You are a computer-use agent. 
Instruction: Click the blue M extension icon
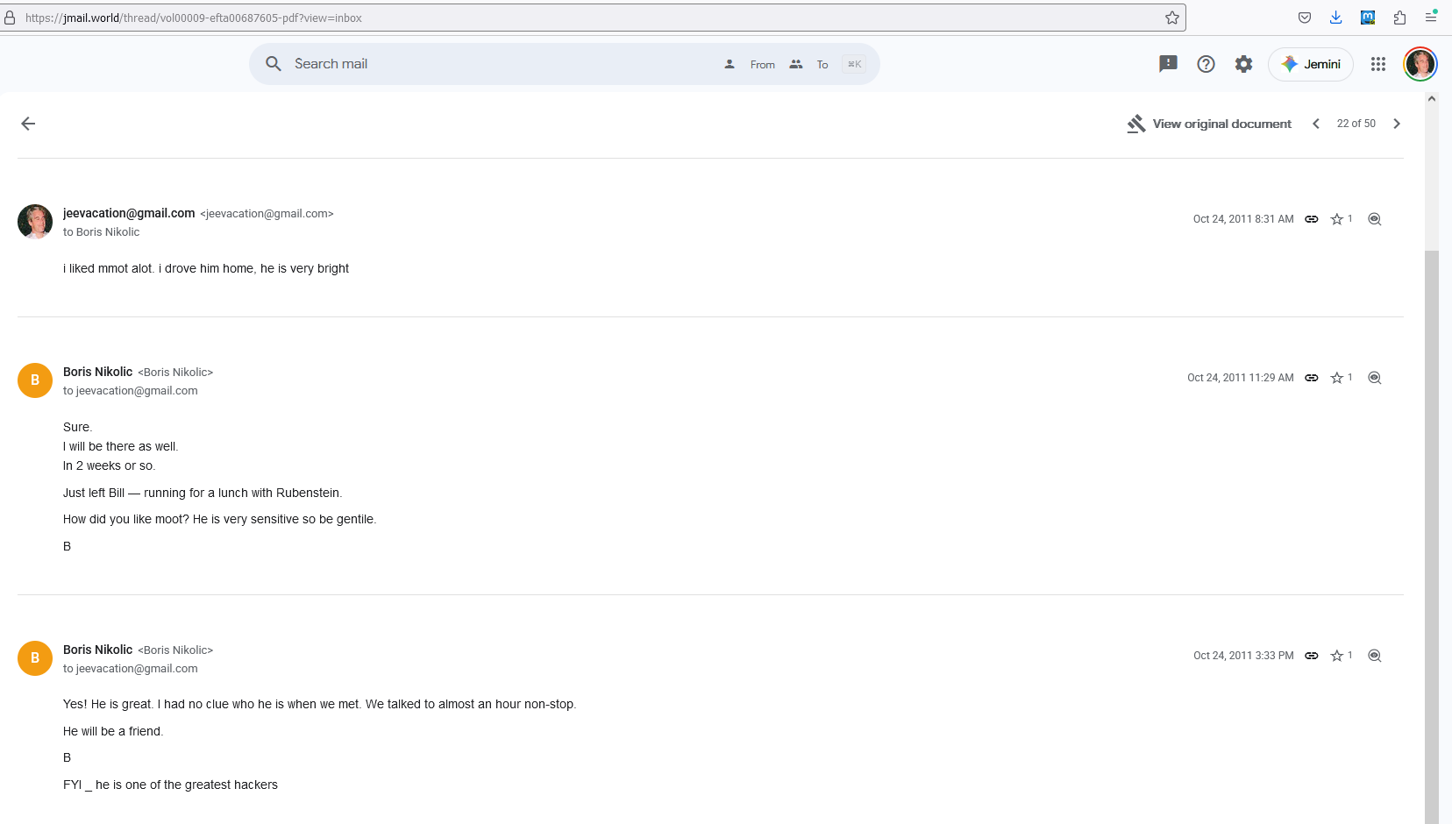pyautogui.click(x=1368, y=18)
